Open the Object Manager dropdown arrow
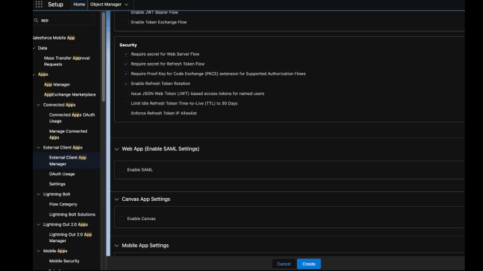Viewport: 483px width, 271px height. pyautogui.click(x=126, y=5)
